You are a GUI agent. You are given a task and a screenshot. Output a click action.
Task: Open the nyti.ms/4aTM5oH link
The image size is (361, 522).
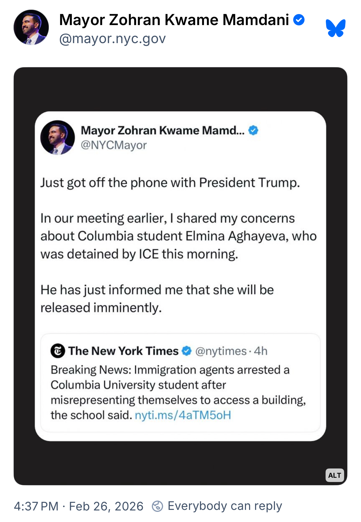183,415
